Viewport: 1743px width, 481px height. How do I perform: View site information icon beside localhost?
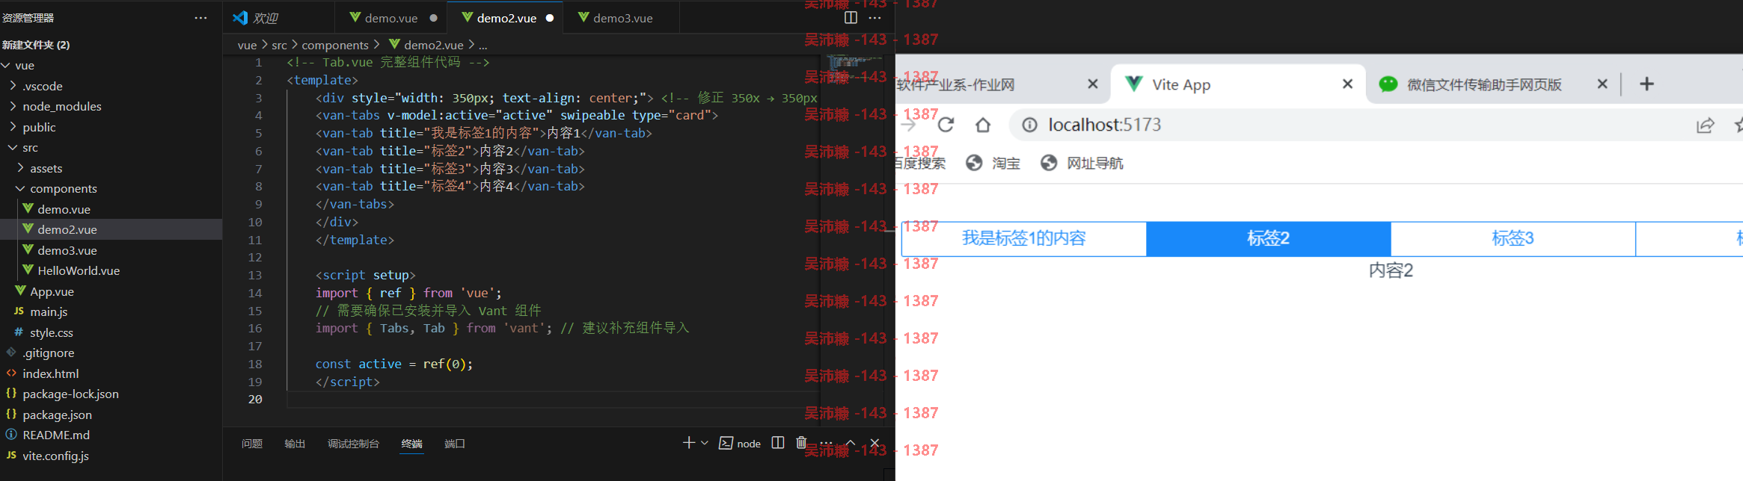1030,125
